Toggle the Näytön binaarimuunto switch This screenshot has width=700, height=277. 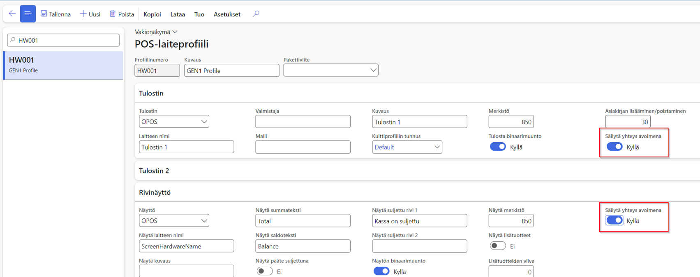[x=381, y=271]
